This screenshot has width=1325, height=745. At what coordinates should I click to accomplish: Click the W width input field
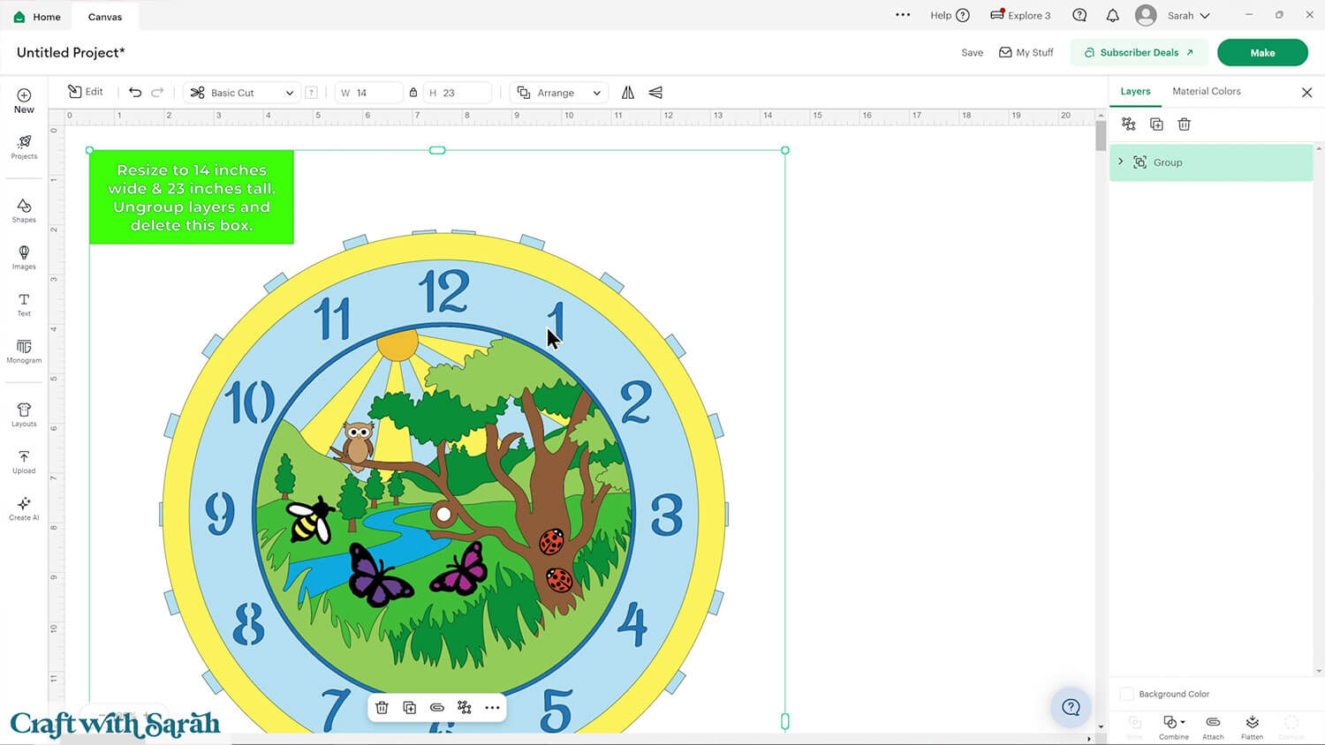click(x=368, y=93)
